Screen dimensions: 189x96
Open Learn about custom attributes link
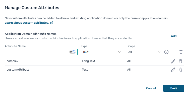(27, 23)
